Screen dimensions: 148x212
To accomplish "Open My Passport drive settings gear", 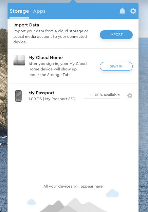I will pos(130,96).
